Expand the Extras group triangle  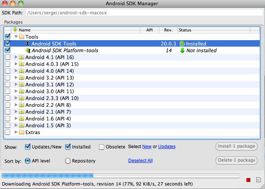tap(16, 132)
